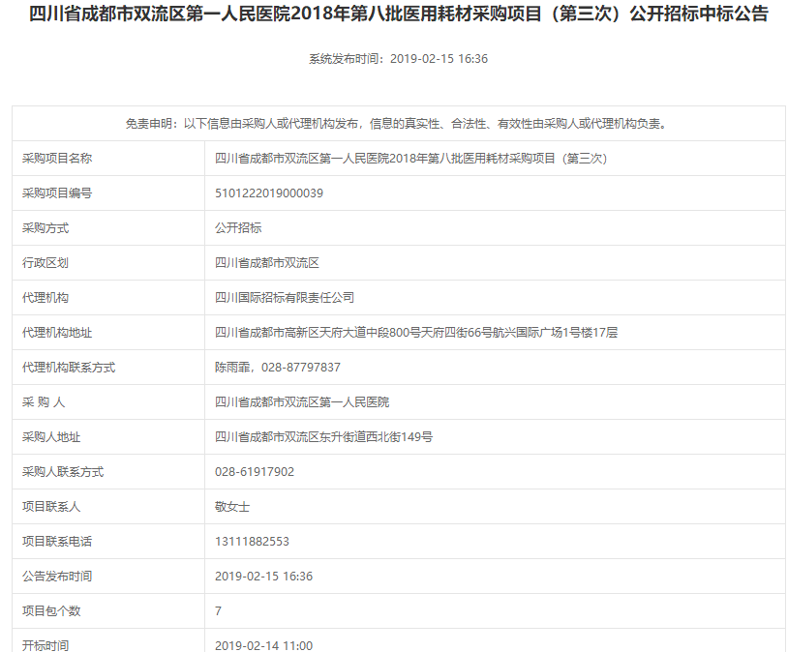788x652 pixels.
Task: Click the 采购项目名称 label cell
Action: pyautogui.click(x=57, y=159)
